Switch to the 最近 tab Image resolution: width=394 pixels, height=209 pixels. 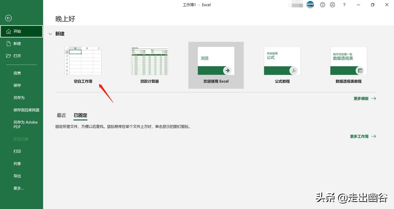click(x=61, y=115)
